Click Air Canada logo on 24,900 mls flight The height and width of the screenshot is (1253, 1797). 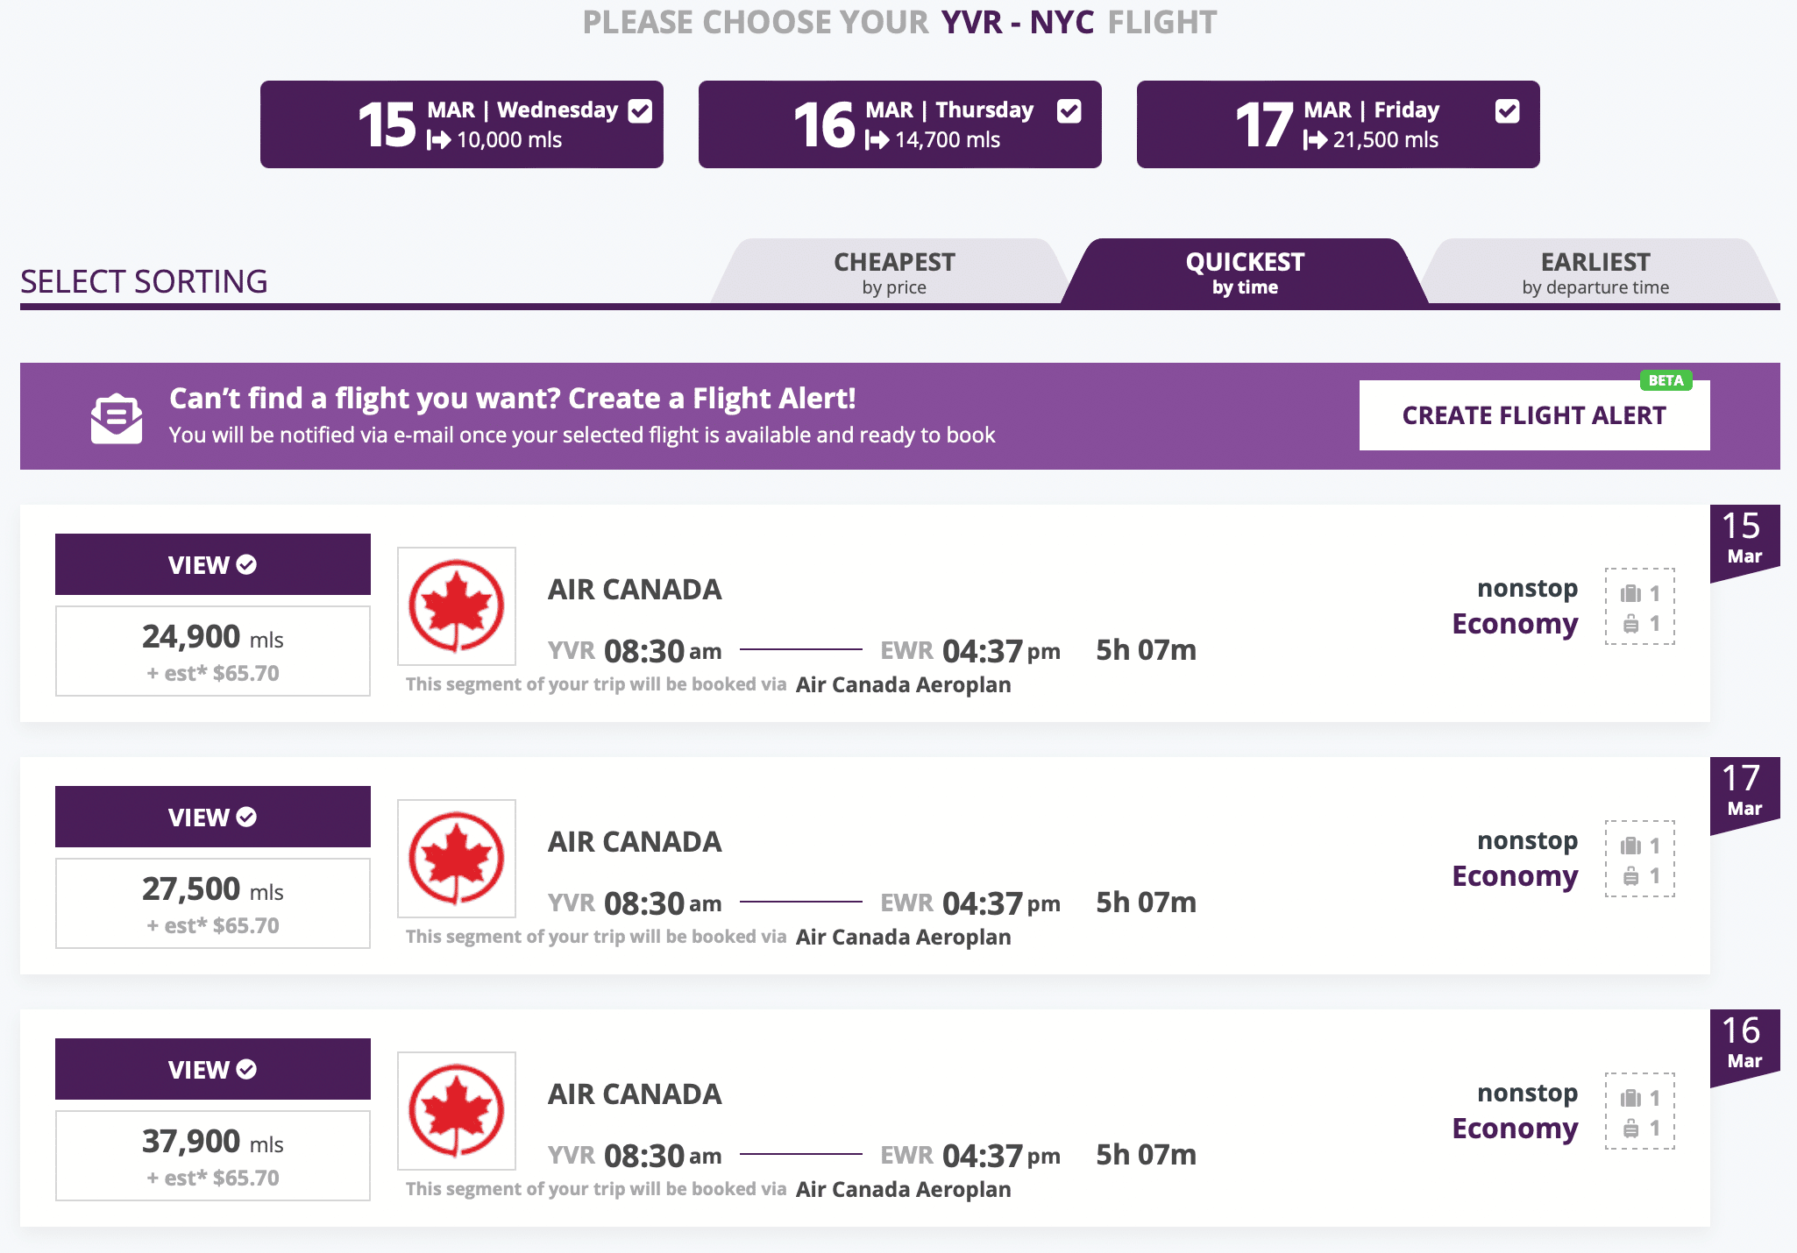tap(457, 606)
